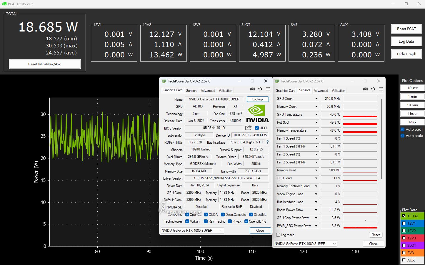
Task: Toggle DirectML checkbox
Action: click(251, 214)
